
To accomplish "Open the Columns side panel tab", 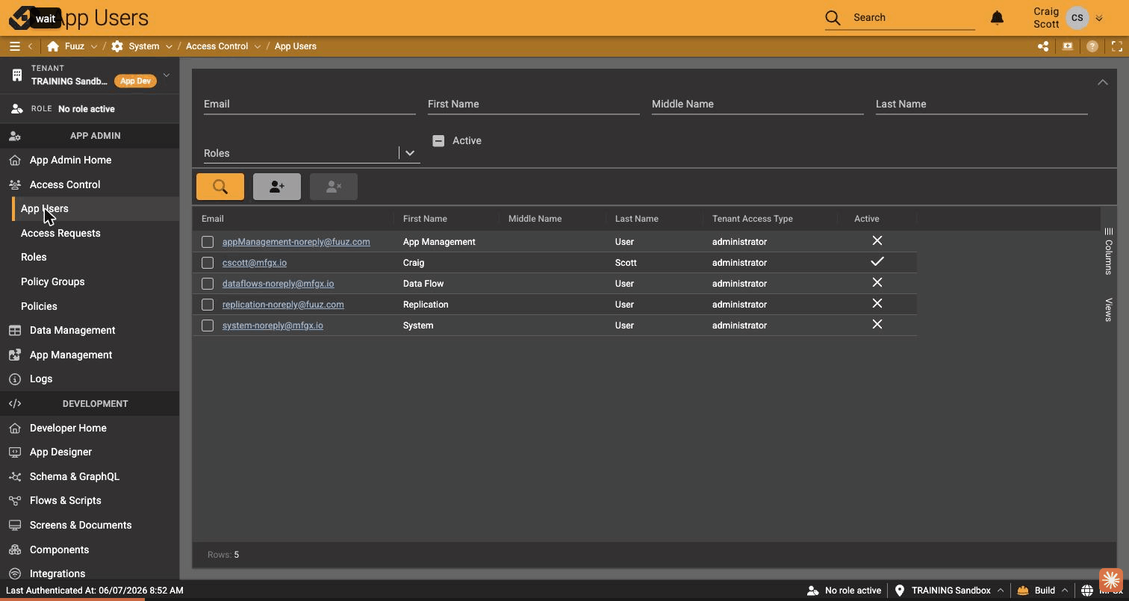I will point(1109,252).
